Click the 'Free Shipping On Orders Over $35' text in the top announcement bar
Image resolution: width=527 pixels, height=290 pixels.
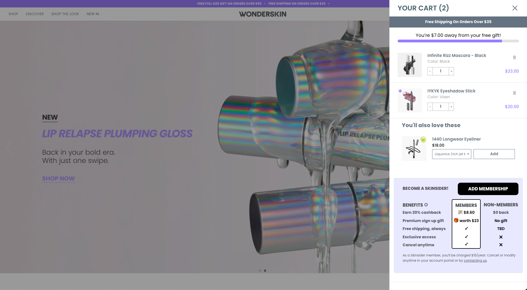[297, 4]
